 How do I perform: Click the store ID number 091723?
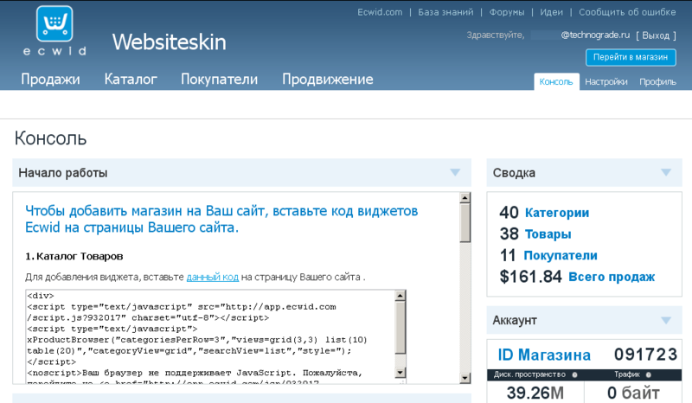645,355
